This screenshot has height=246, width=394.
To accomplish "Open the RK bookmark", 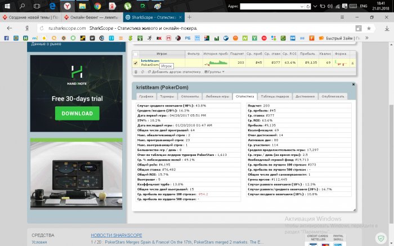I will [x=159, y=38].
